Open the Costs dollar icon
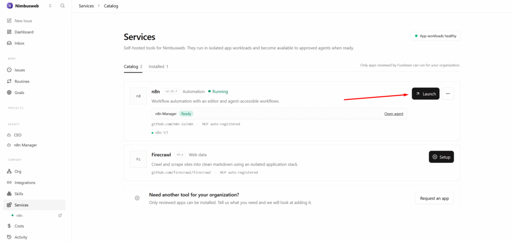This screenshot has height=241, width=512. [9, 226]
